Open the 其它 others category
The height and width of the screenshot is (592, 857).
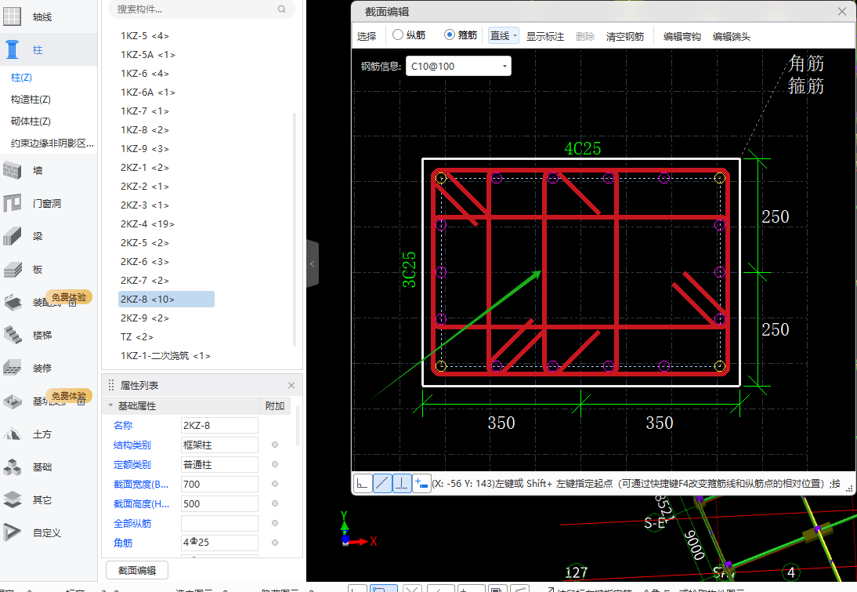(42, 499)
